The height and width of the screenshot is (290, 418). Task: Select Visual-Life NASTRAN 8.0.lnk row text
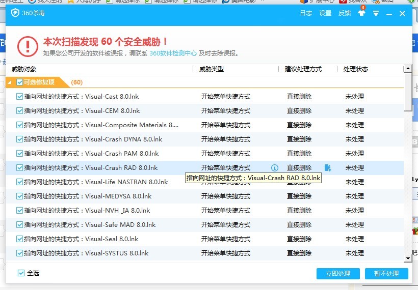point(96,182)
